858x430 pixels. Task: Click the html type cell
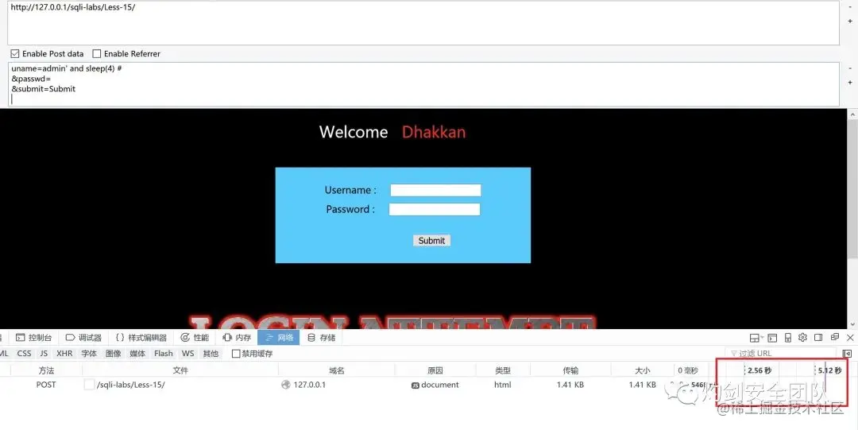click(502, 385)
